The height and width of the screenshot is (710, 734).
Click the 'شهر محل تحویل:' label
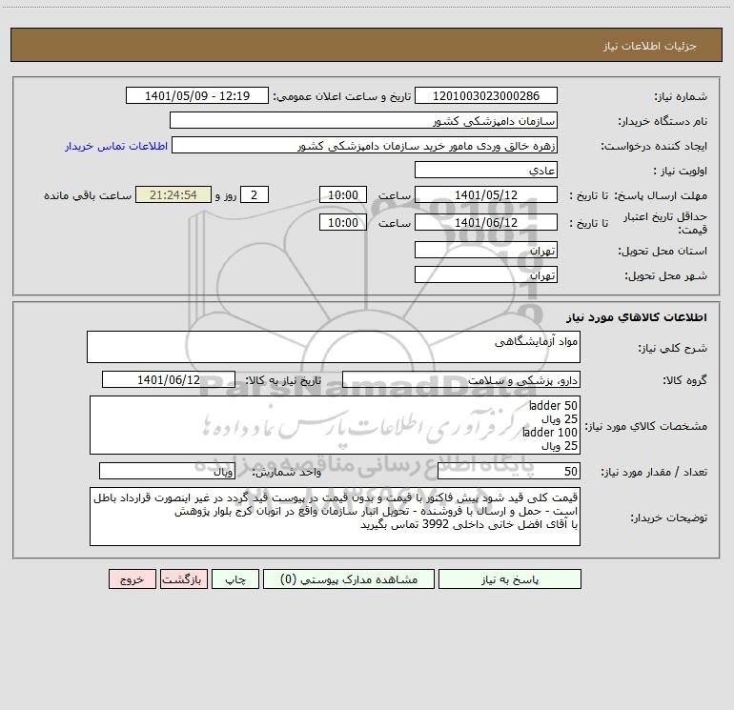(666, 275)
